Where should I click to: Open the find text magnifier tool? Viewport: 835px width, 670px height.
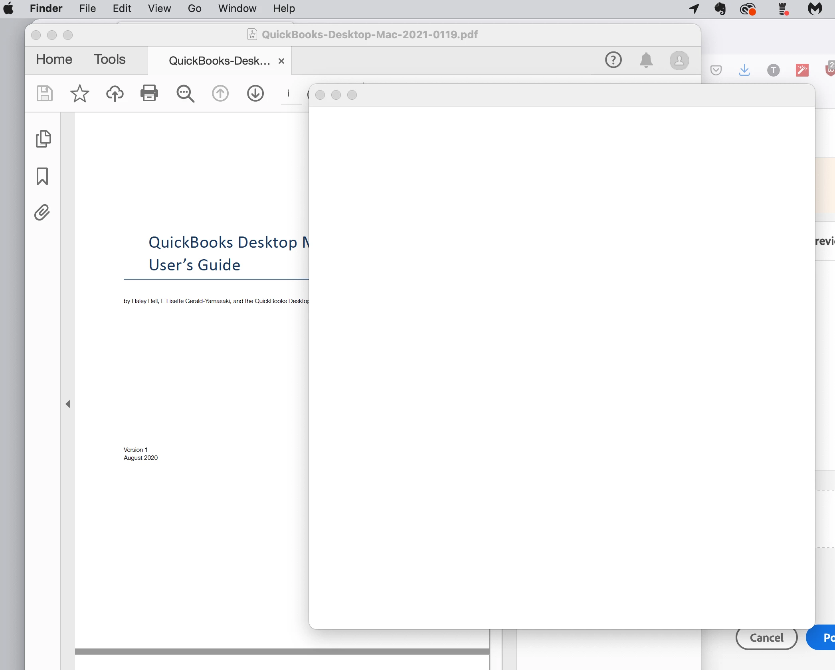click(x=185, y=94)
